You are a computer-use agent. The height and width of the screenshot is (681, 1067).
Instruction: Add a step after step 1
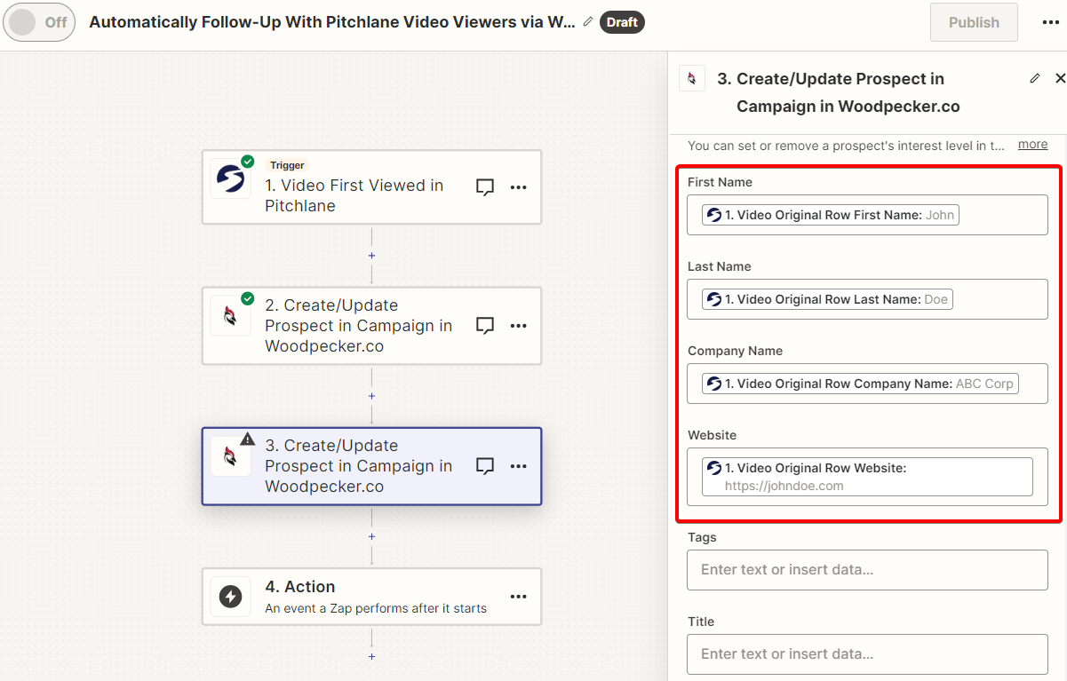pyautogui.click(x=371, y=256)
